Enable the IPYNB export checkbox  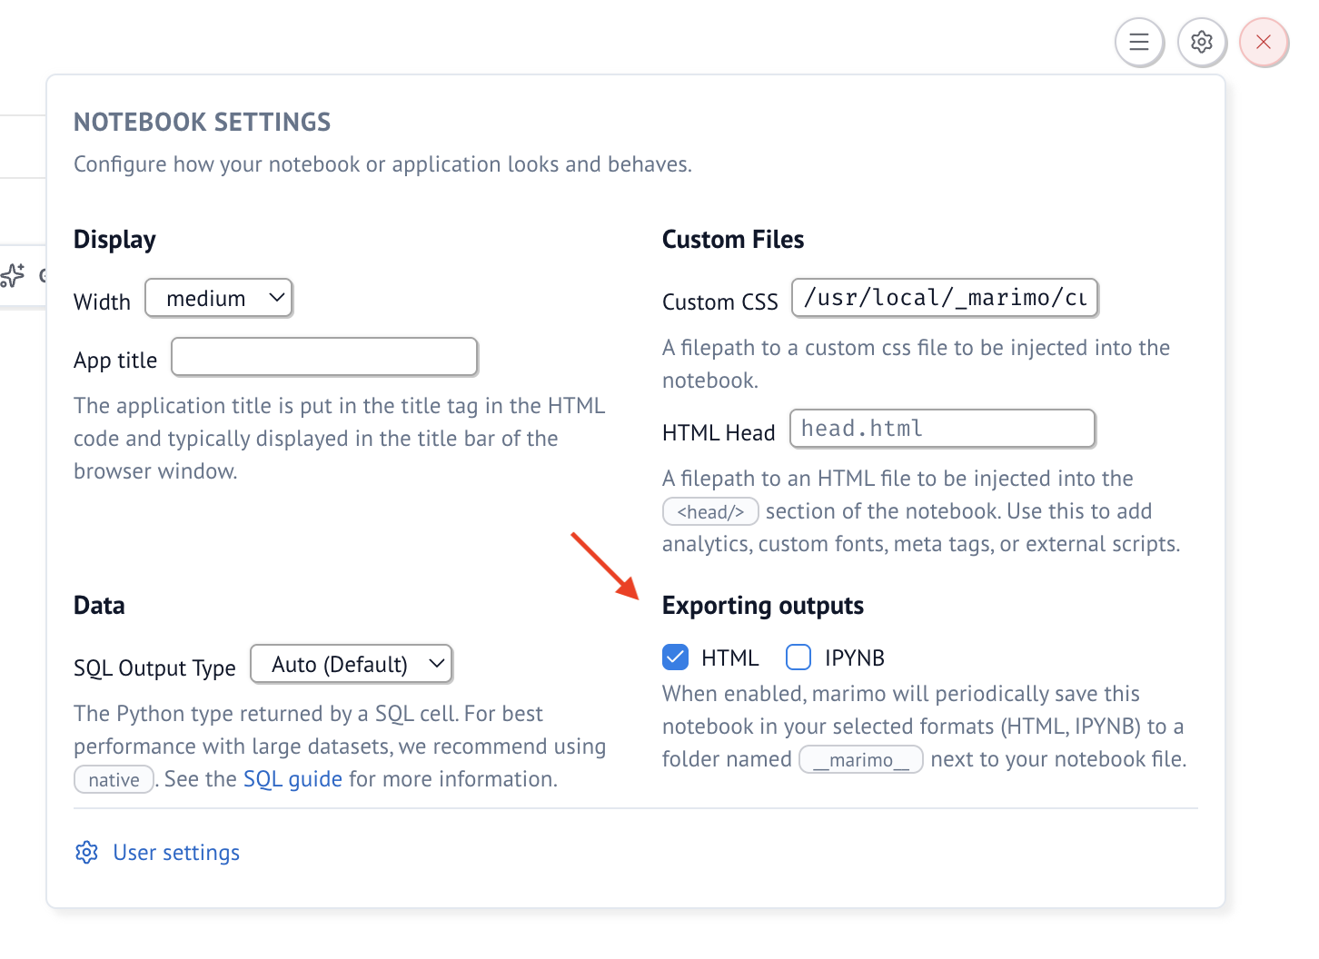798,657
